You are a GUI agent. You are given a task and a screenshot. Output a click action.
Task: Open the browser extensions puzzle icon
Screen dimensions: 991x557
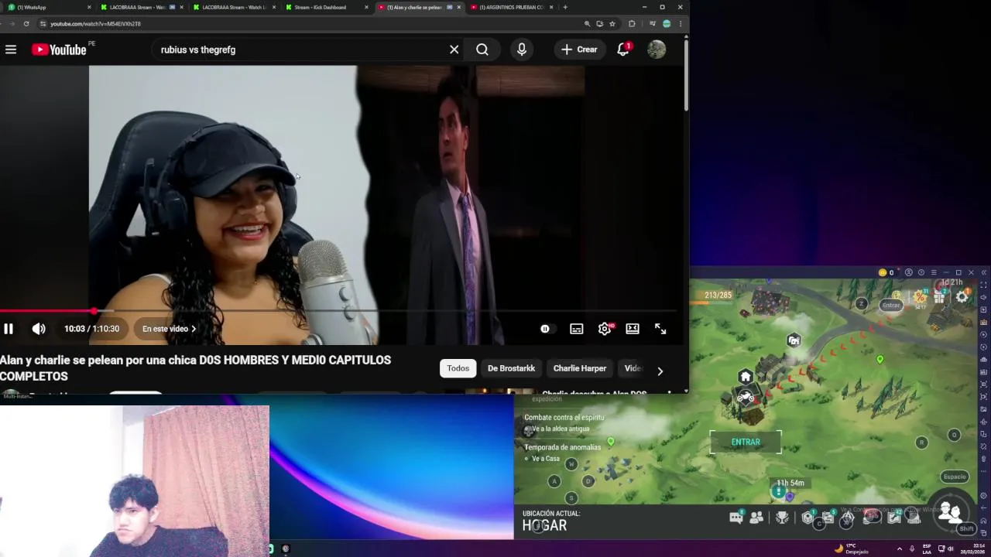click(632, 24)
